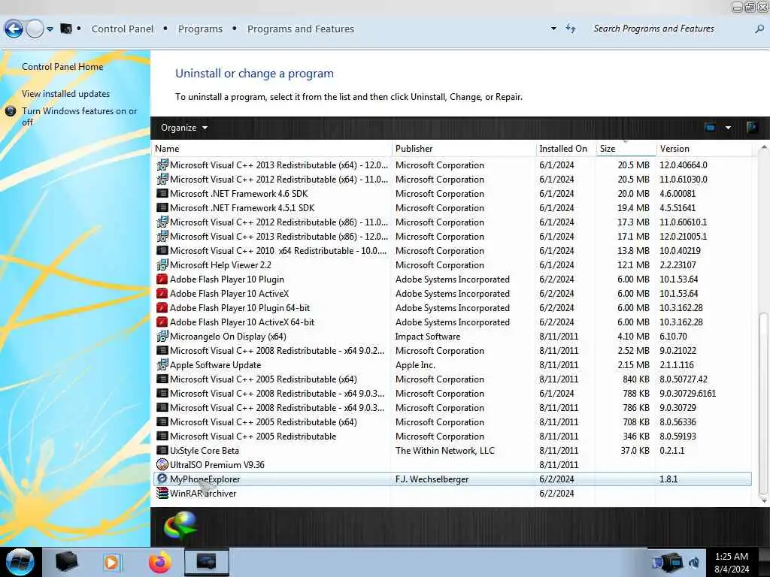Open the clock showing 1:25 AM
This screenshot has height=577, width=770.
pyautogui.click(x=732, y=562)
